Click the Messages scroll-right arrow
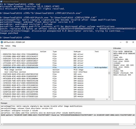The height and width of the screenshot is (129, 136). [134, 124]
